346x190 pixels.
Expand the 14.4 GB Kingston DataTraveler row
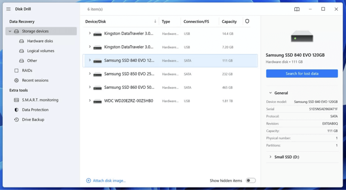click(x=90, y=33)
